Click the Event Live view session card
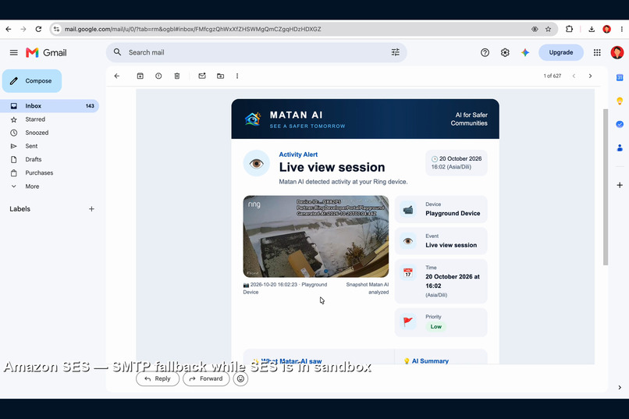Screen dimensions: 629x419 (441, 241)
